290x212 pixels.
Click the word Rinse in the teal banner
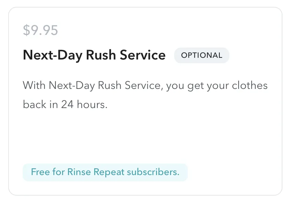pyautogui.click(x=79, y=172)
